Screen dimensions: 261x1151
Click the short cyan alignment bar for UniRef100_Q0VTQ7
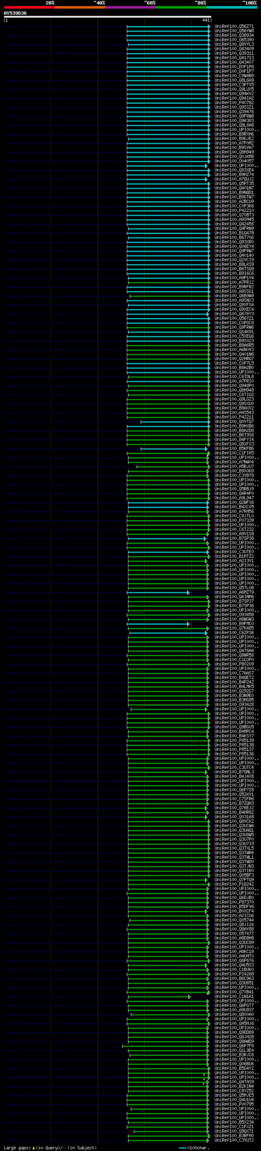(x=175, y=422)
